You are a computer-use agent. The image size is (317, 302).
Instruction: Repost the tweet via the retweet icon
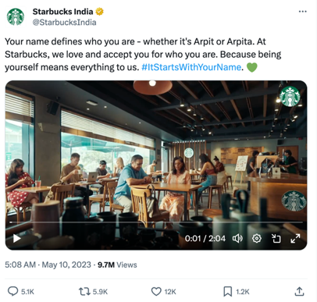tap(84, 291)
